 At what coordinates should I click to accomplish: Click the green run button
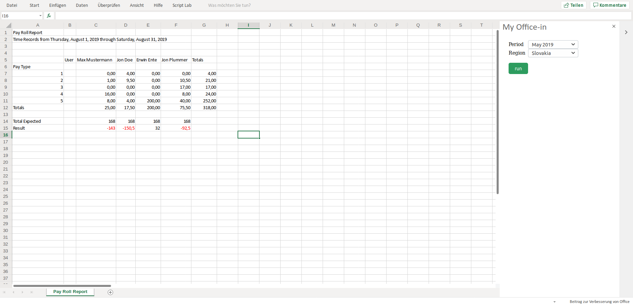(518, 68)
